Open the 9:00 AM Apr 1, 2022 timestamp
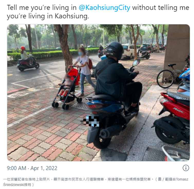Image resolution: width=194 pixels, height=189 pixels. (32, 168)
